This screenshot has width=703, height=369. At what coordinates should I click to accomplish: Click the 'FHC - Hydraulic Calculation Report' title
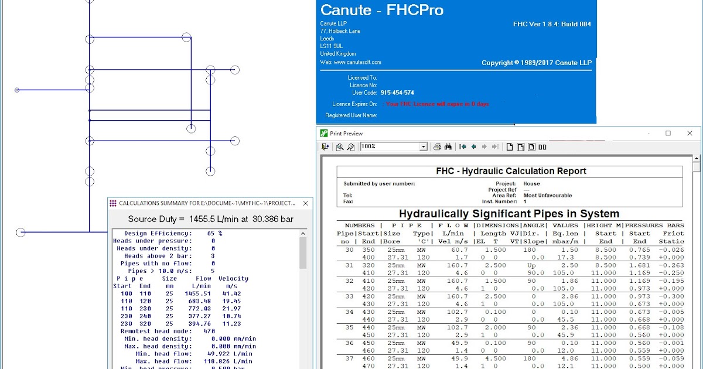[511, 171]
